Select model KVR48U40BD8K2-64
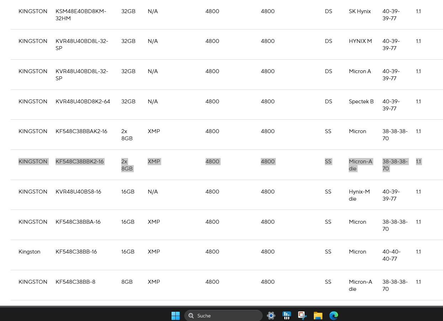 [x=83, y=102]
